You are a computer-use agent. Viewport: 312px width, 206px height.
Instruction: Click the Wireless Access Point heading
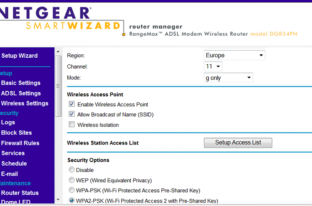click(95, 95)
